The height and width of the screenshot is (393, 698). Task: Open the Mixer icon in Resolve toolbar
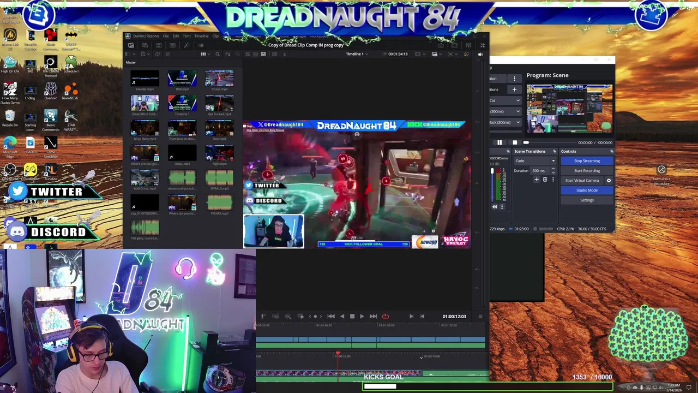(x=468, y=45)
